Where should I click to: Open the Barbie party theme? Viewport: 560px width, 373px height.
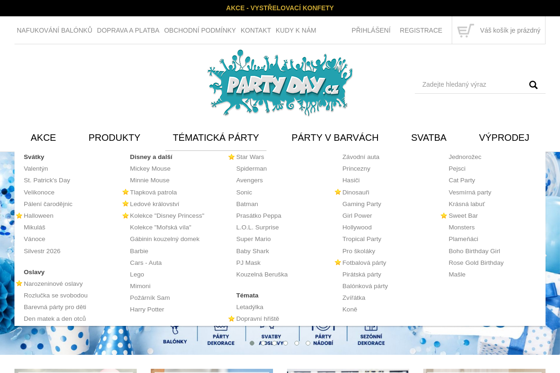tap(139, 251)
